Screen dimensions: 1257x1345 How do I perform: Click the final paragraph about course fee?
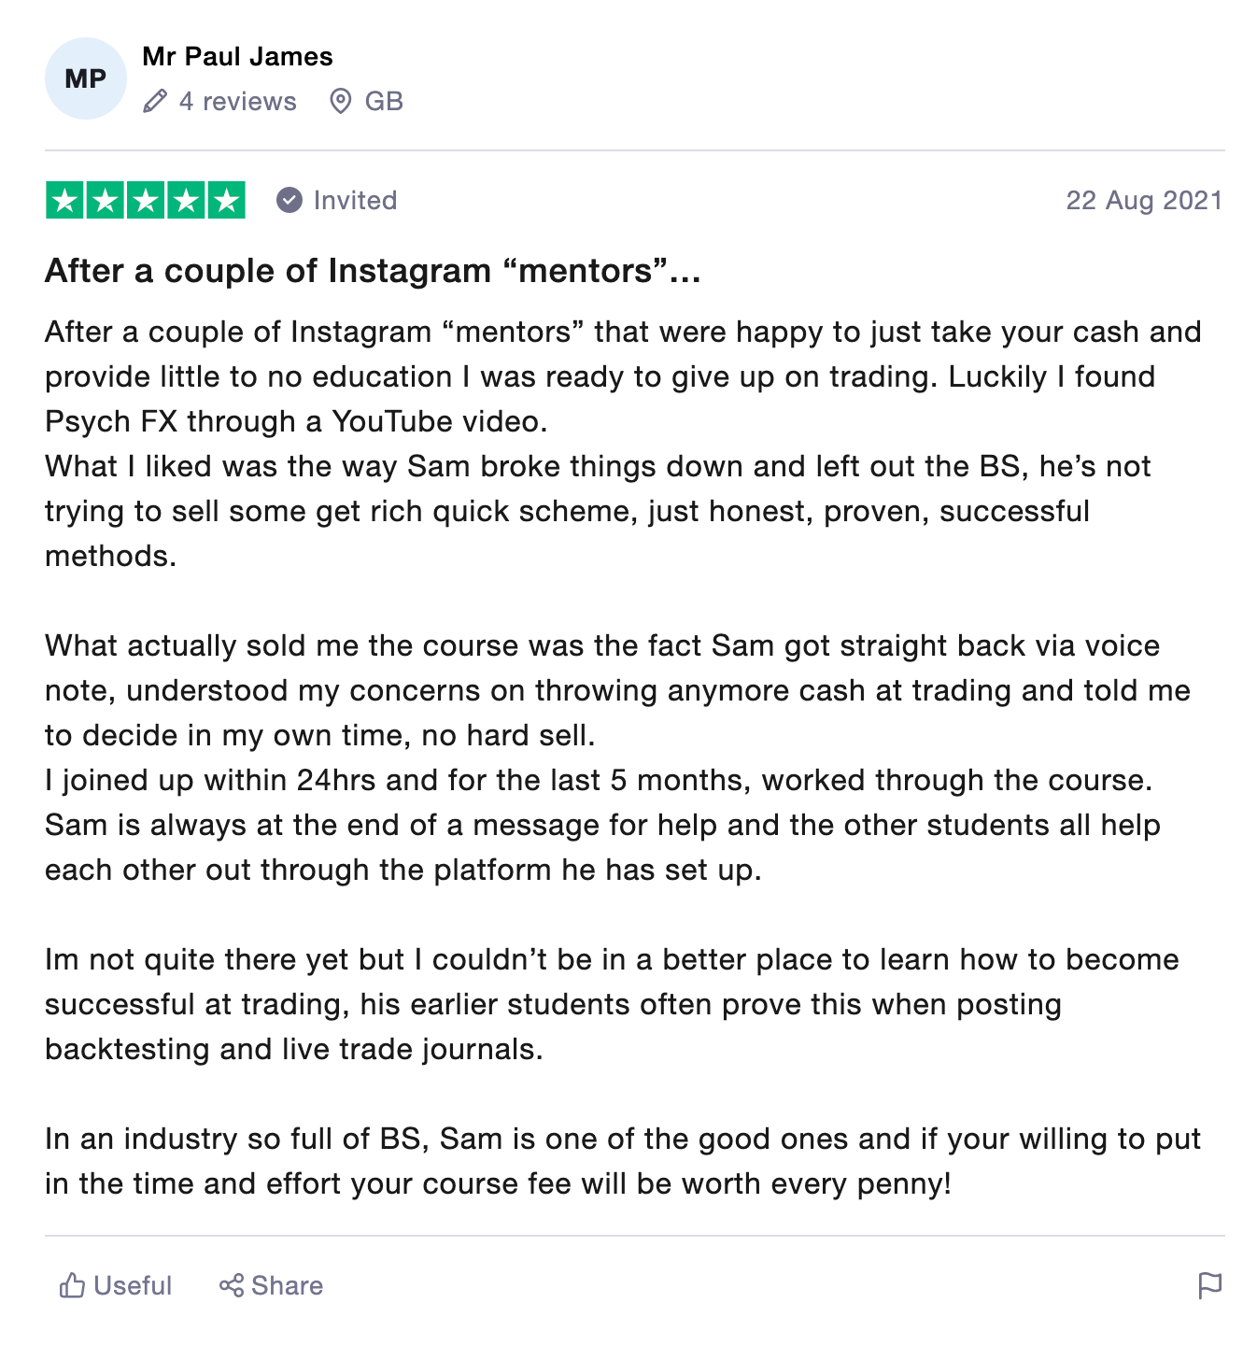(x=623, y=1161)
